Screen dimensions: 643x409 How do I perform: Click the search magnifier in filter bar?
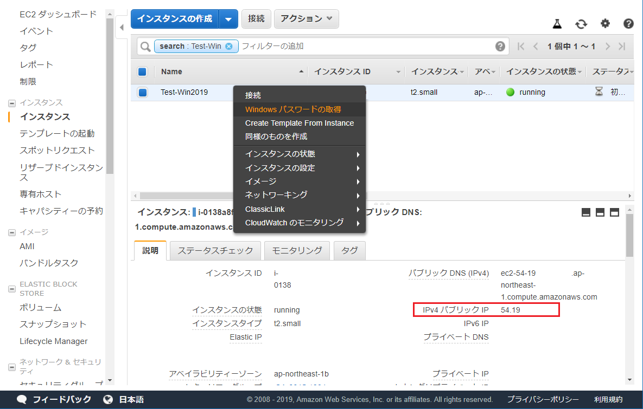145,46
